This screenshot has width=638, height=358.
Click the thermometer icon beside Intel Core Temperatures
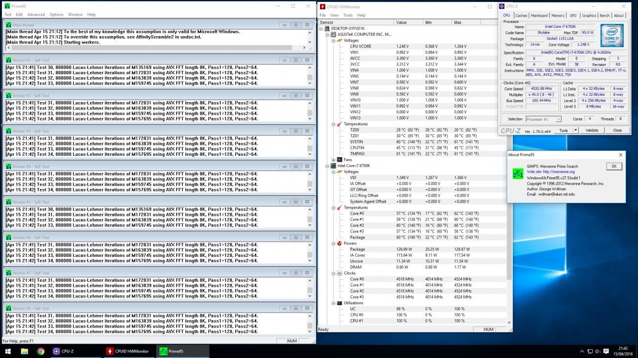pos(340,208)
